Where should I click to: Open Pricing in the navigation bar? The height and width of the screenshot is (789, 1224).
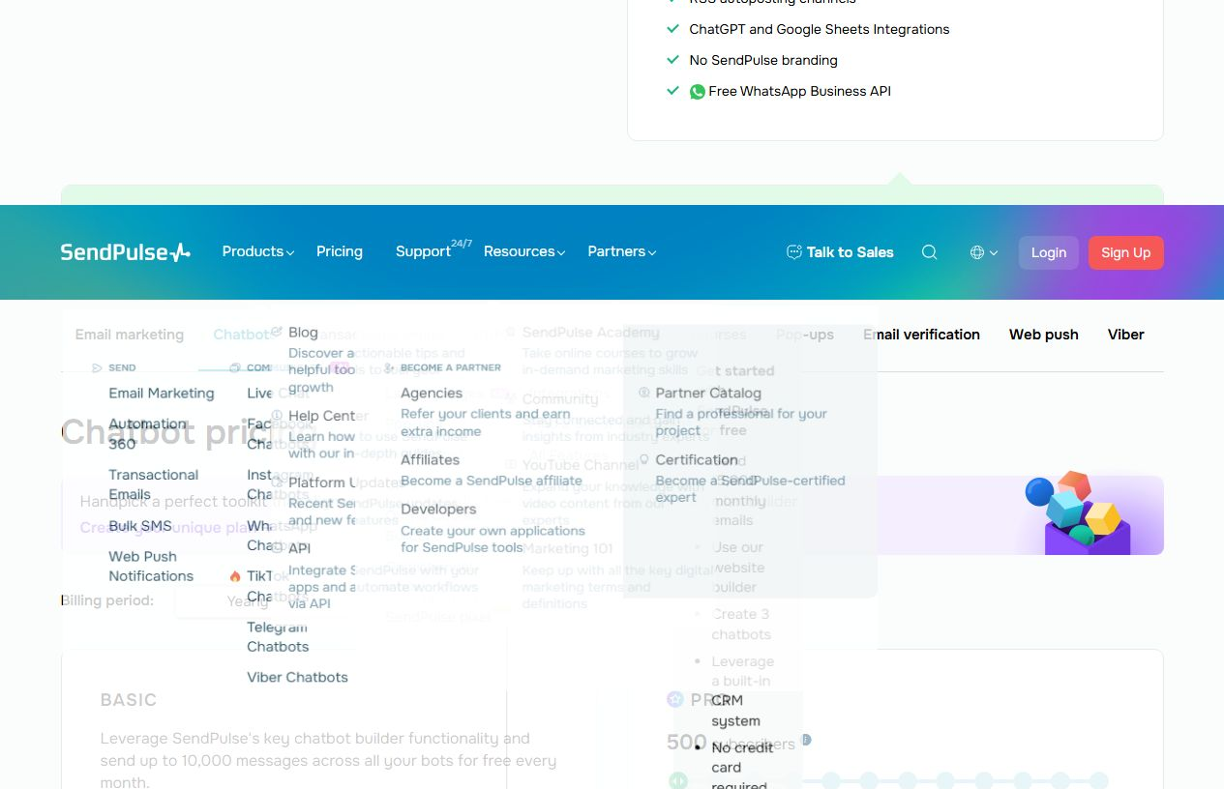[340, 251]
